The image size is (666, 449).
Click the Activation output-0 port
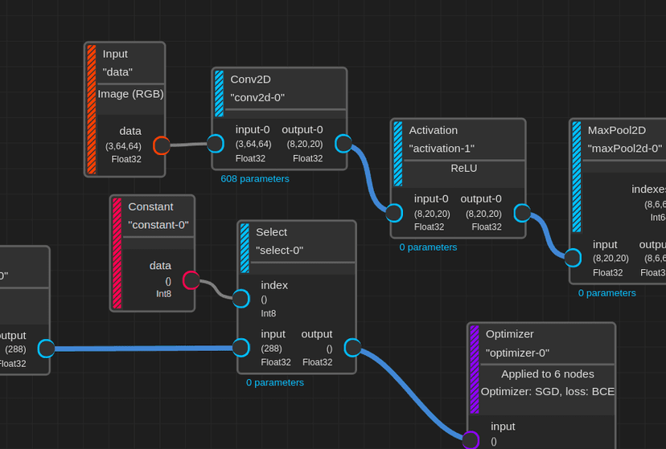pos(522,213)
